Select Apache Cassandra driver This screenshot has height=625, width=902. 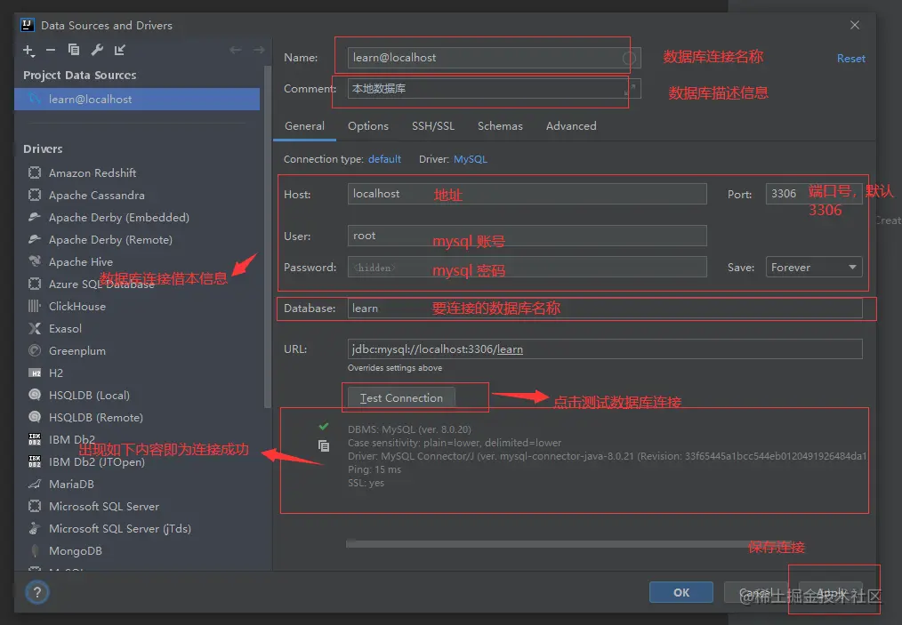[x=96, y=196]
